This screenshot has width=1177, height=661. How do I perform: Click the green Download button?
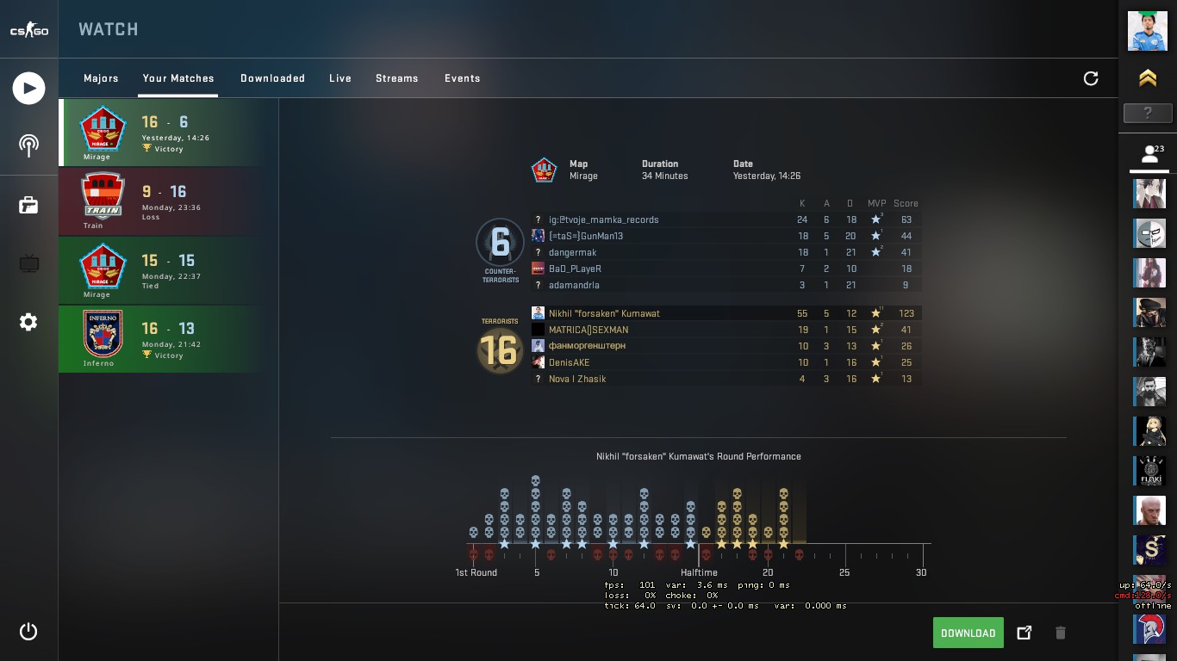(968, 633)
